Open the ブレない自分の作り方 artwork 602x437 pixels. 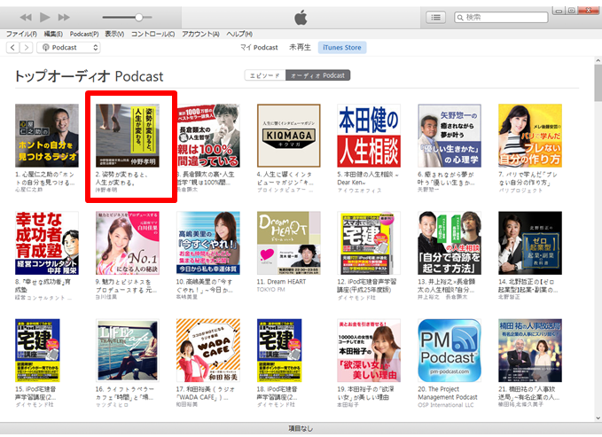coord(530,136)
